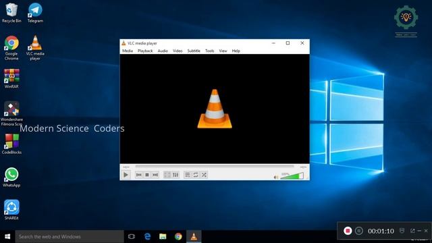Stop playback in VLC controls
432x243 pixels.
[x=147, y=175]
